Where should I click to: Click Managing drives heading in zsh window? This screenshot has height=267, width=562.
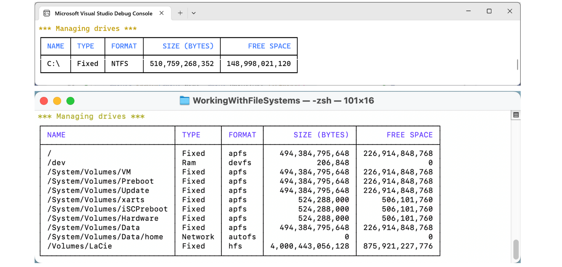coord(91,116)
